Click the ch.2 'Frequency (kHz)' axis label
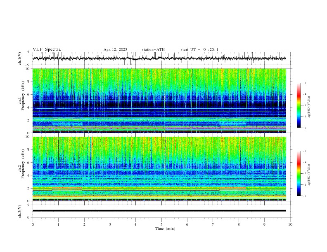The width and height of the screenshot is (327, 252). click(x=23, y=164)
